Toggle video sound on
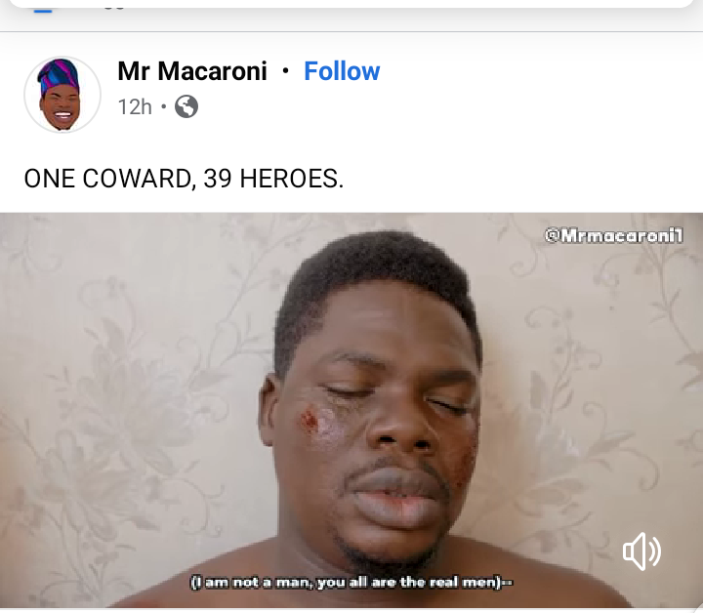 point(641,552)
